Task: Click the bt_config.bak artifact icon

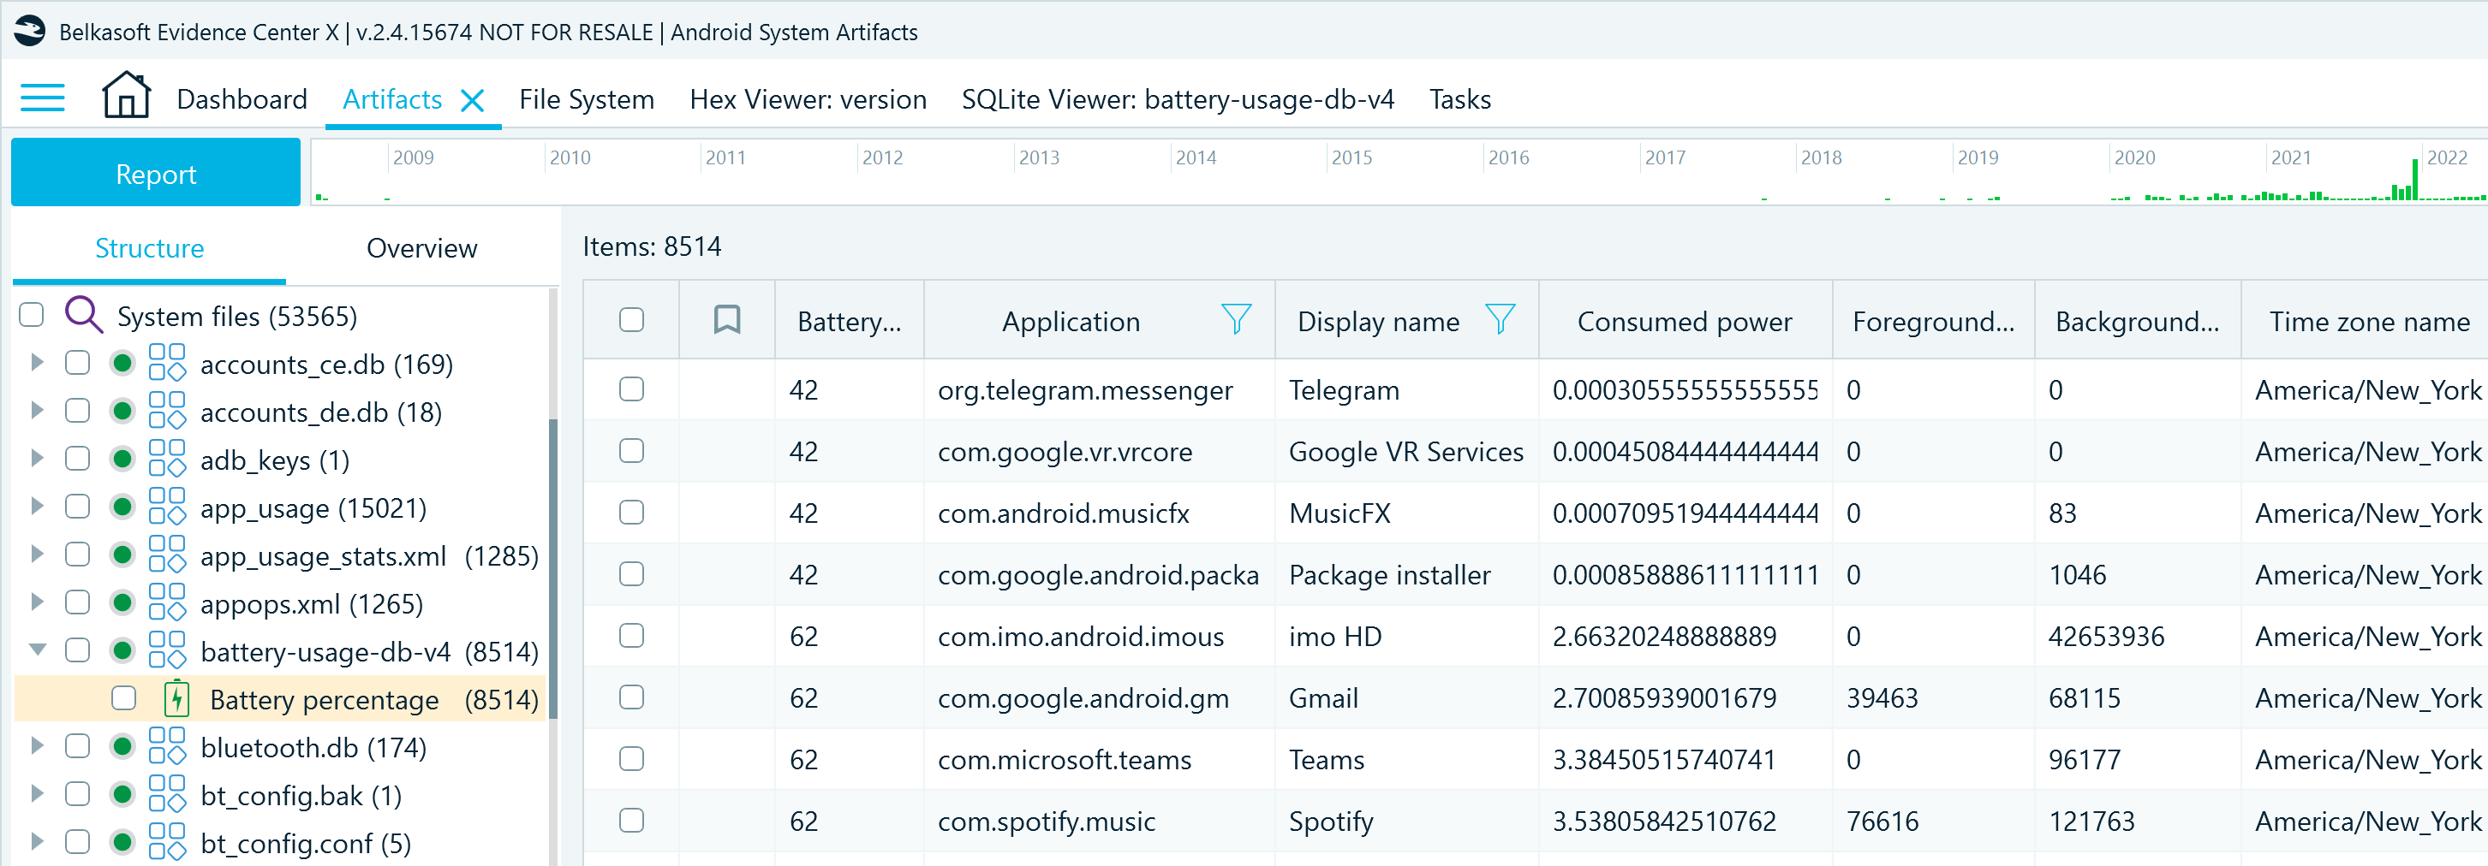Action: tap(167, 793)
